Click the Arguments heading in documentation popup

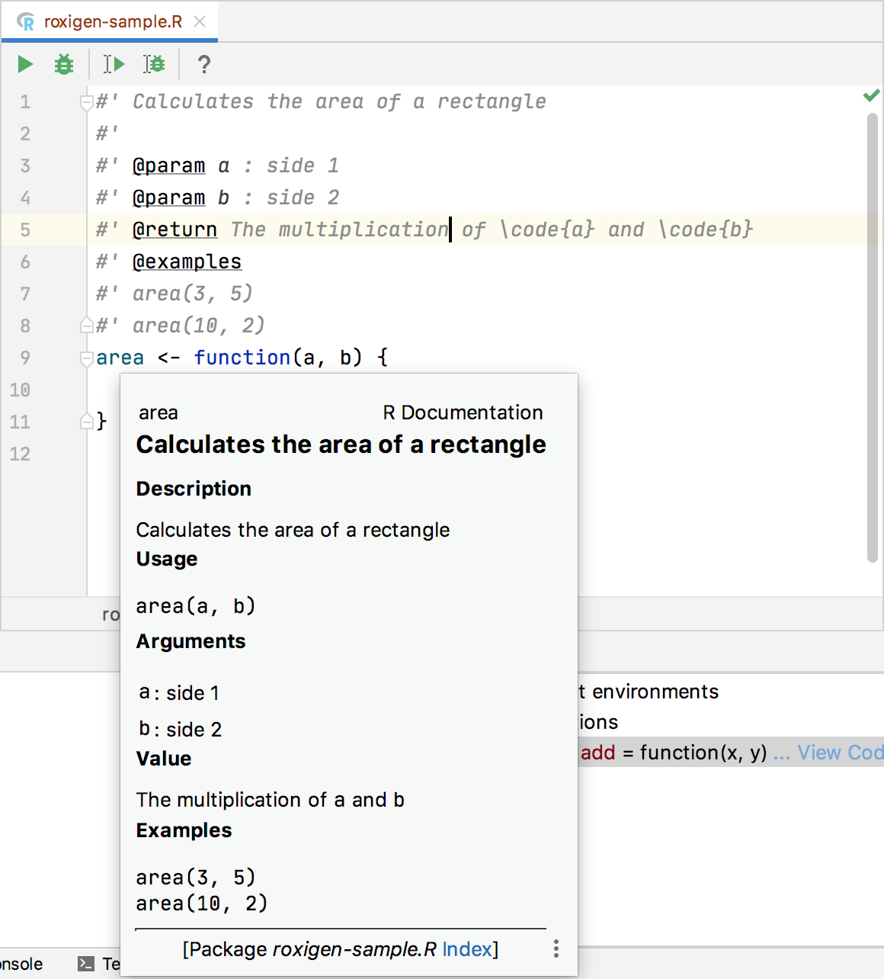click(x=191, y=641)
